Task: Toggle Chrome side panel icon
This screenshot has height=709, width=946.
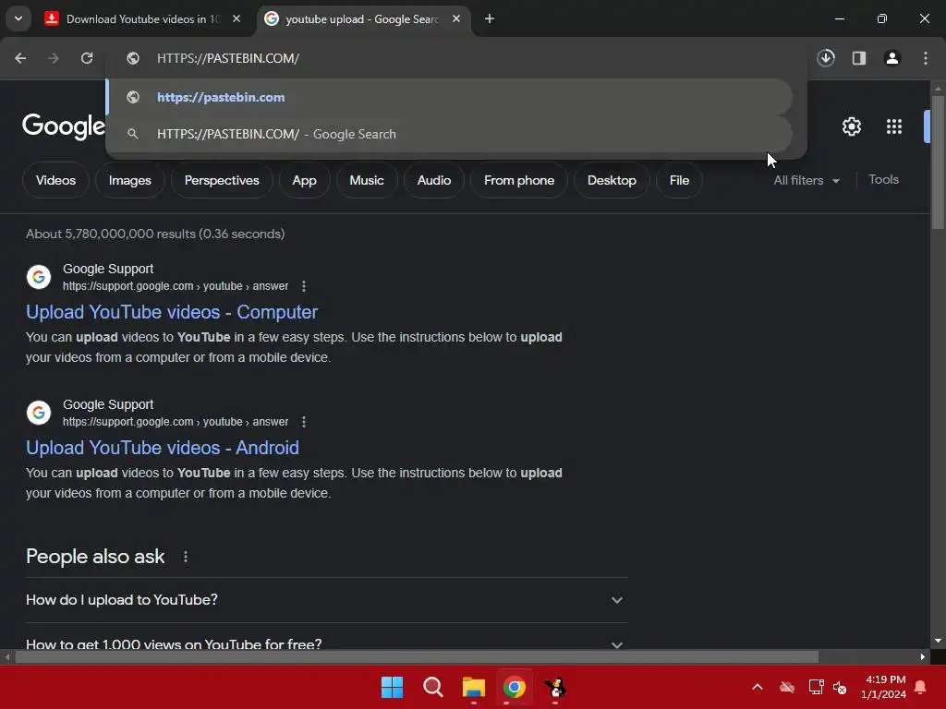Action: click(859, 58)
